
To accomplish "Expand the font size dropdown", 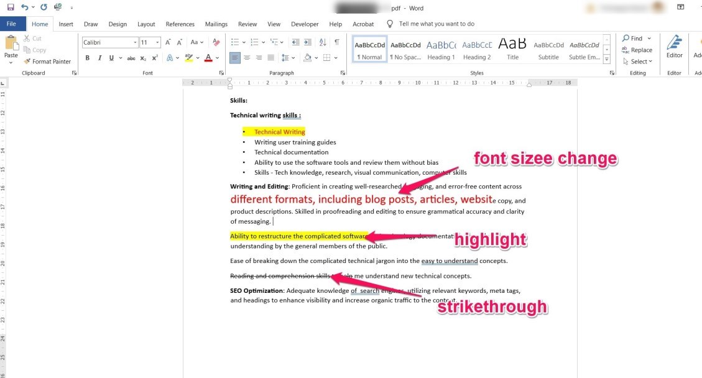I will pyautogui.click(x=157, y=42).
